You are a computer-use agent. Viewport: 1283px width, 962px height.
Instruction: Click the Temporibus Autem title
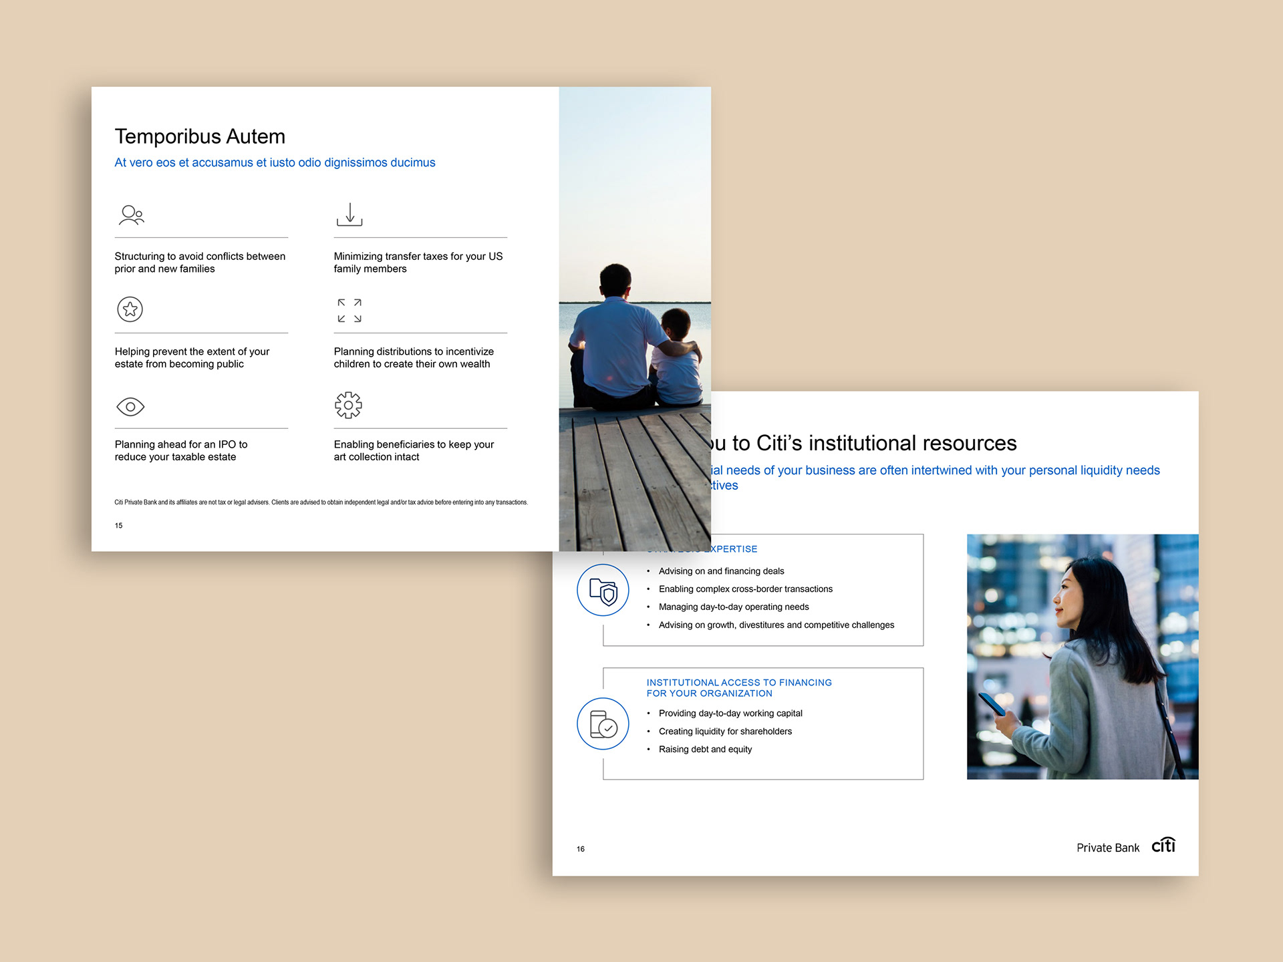200,136
